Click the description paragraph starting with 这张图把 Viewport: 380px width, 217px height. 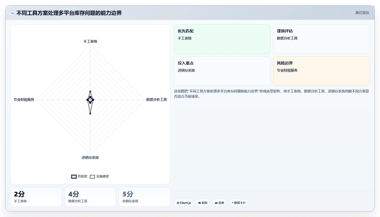(272, 94)
